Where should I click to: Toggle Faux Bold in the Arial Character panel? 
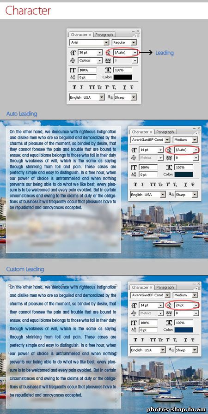coord(74,87)
